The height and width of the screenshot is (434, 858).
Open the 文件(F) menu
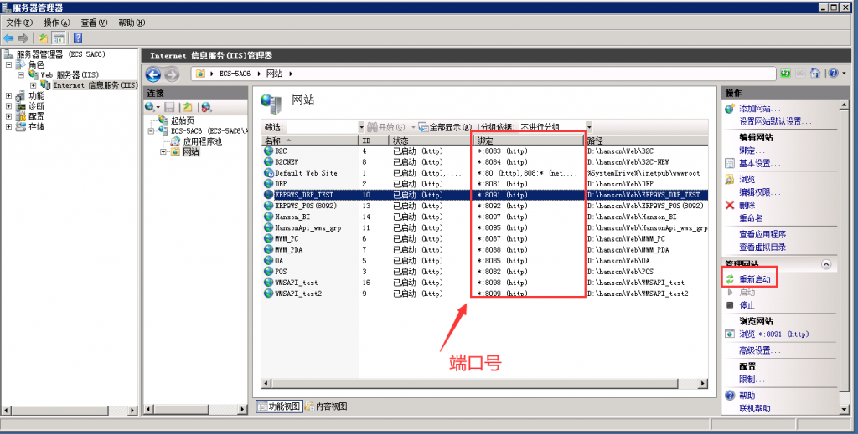click(x=19, y=23)
